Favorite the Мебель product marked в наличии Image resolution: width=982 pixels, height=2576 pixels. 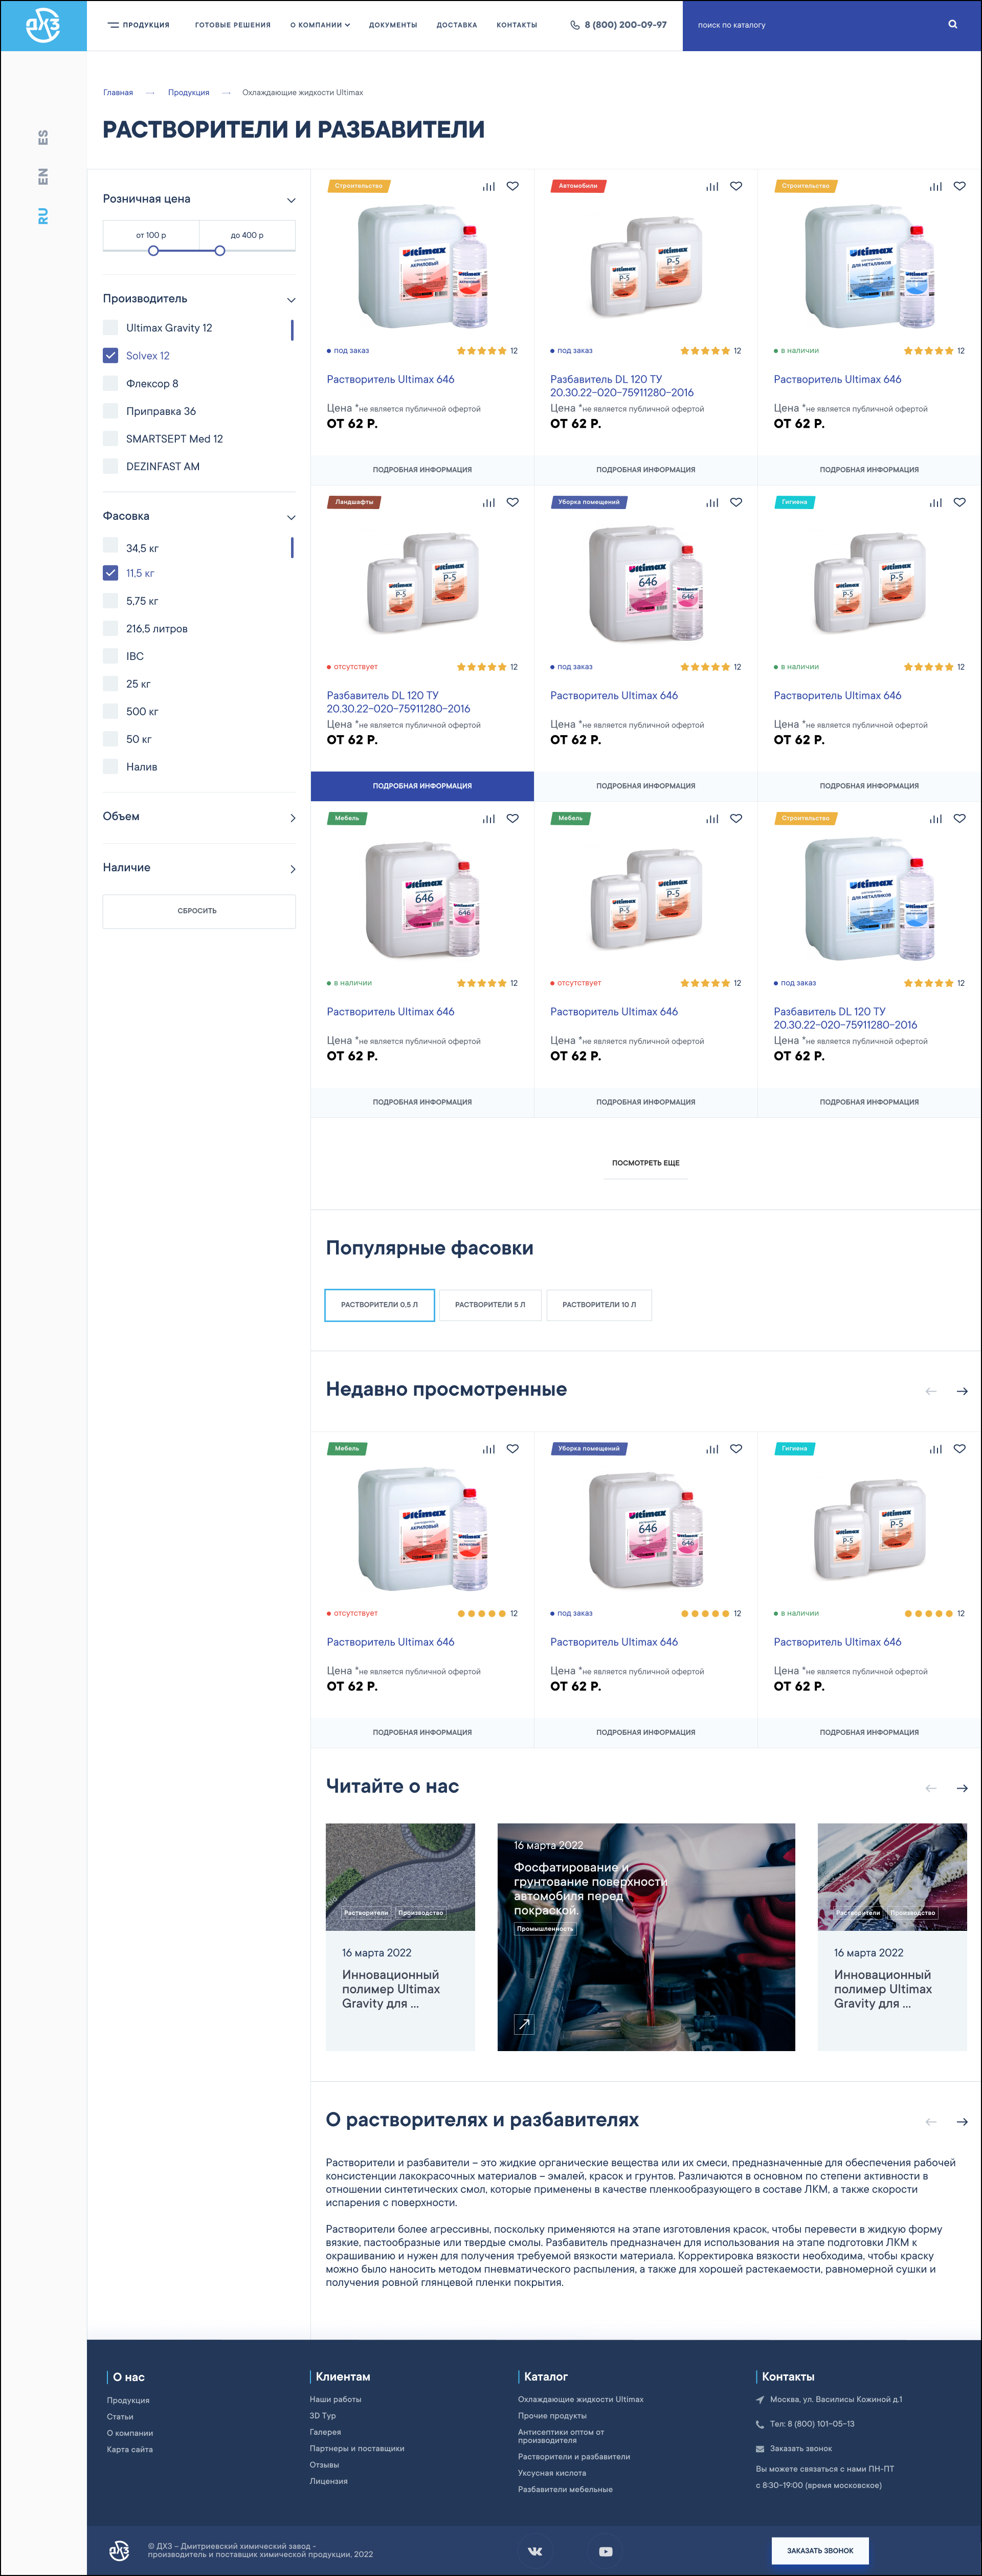513,818
